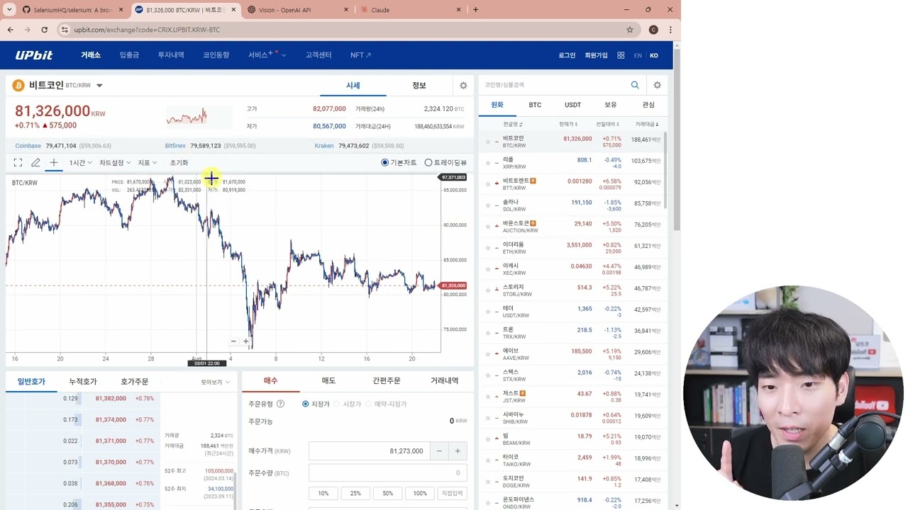Image resolution: width=908 pixels, height=510 pixels.
Task: Click the chart zoom out minus icon
Action: tap(233, 341)
